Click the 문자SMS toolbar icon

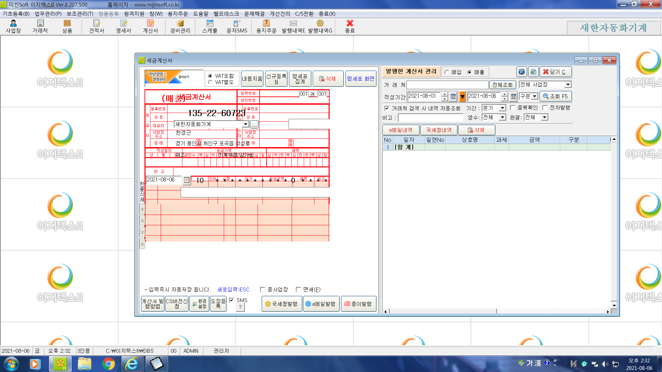point(237,26)
